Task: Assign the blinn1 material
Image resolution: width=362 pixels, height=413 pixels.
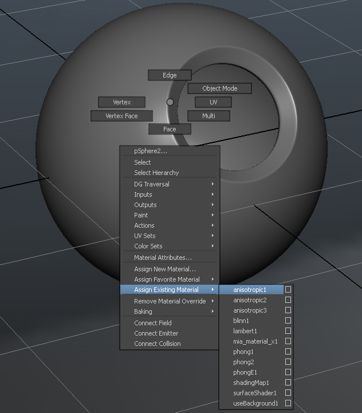Action: [251, 321]
